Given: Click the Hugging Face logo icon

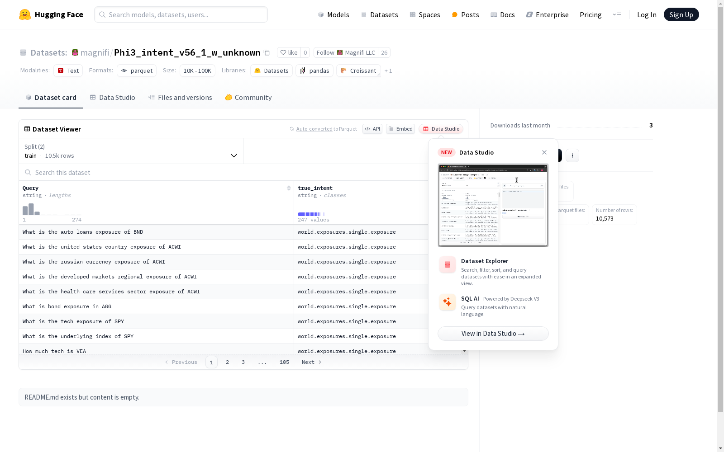Looking at the screenshot, I should (x=25, y=14).
